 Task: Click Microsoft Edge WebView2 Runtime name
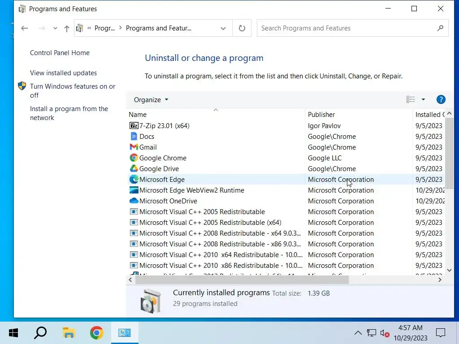tap(191, 190)
